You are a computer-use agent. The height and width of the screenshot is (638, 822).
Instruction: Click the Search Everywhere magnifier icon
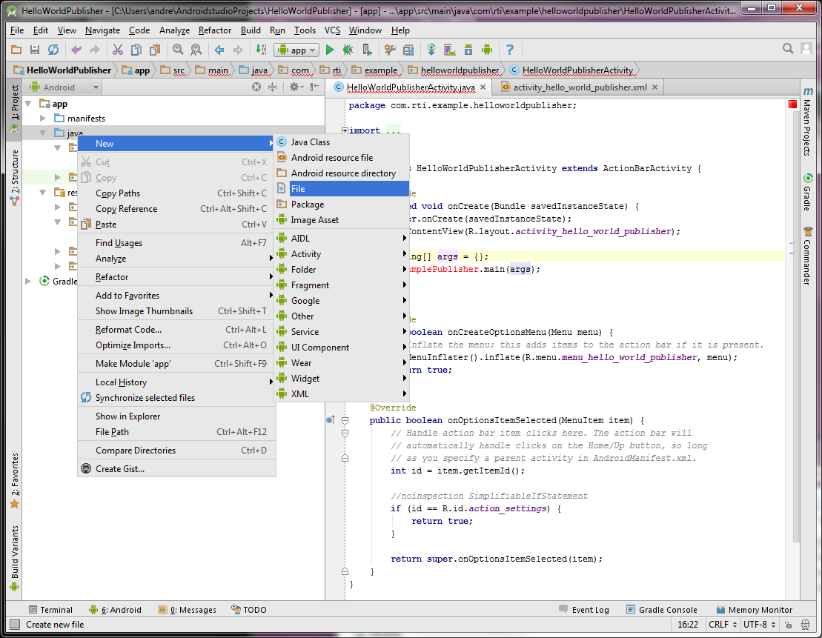[787, 49]
